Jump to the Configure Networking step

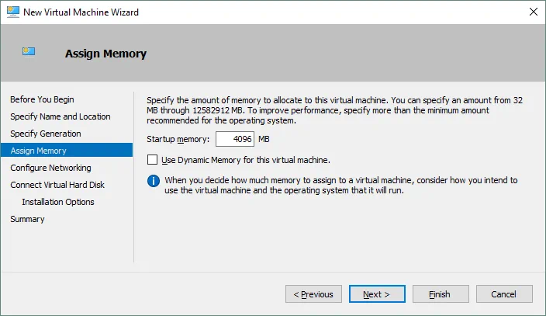(x=50, y=168)
